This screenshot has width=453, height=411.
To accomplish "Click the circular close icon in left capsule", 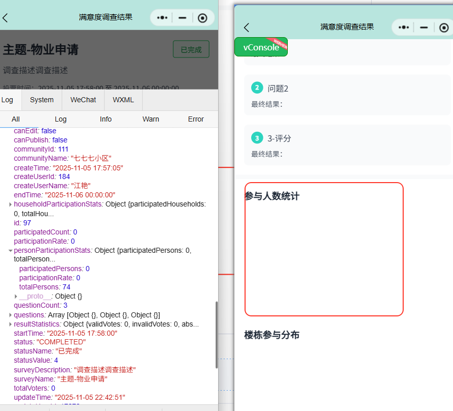I will coord(202,17).
